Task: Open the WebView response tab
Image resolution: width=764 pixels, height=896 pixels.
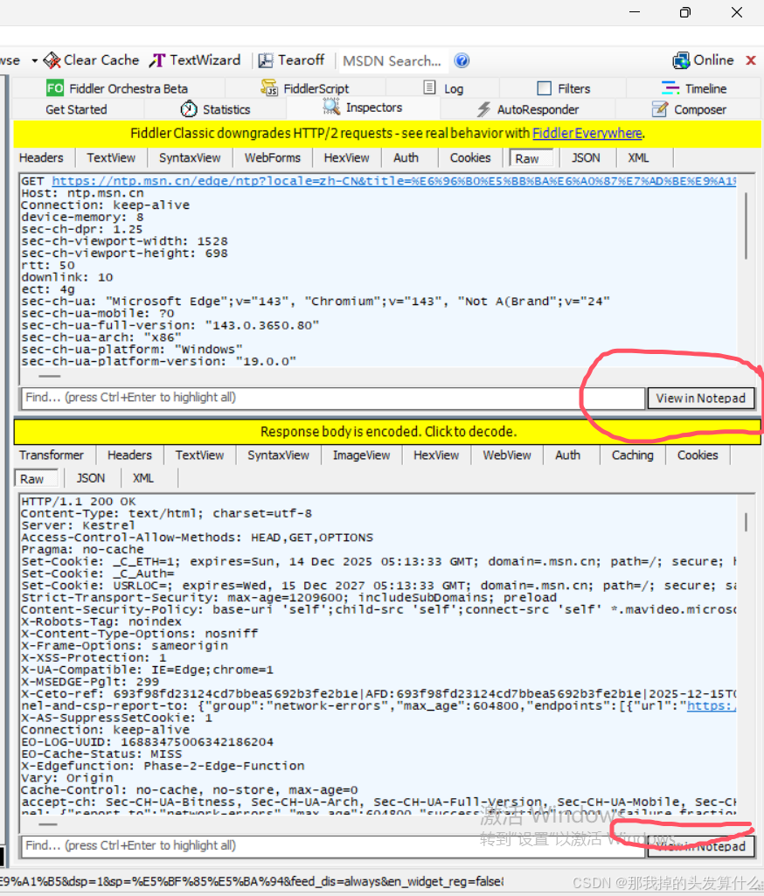Action: click(507, 455)
